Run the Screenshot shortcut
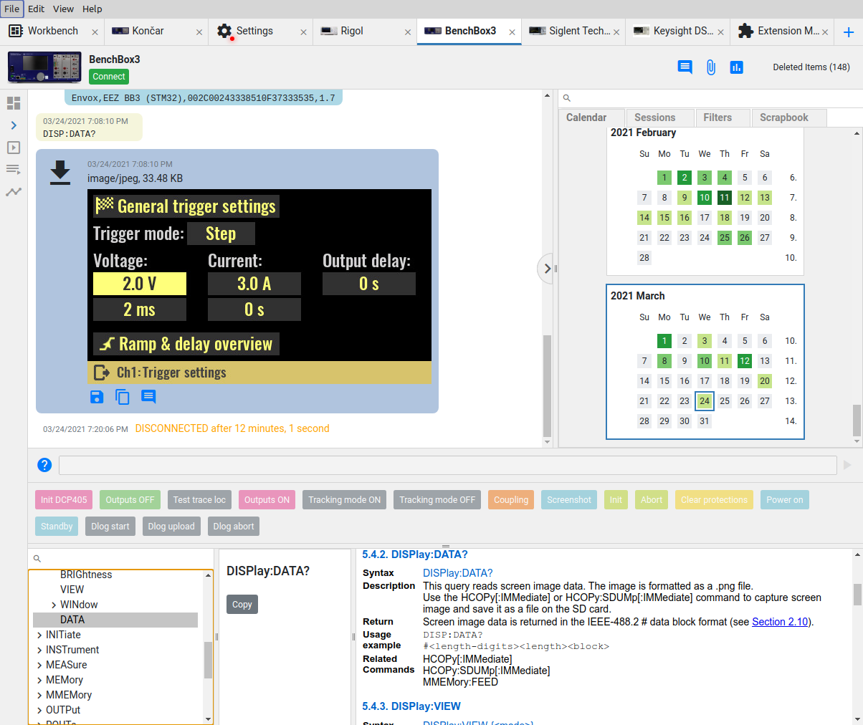Image resolution: width=863 pixels, height=725 pixels. [569, 500]
